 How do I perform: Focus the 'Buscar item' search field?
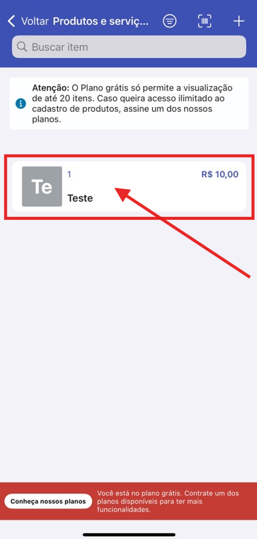tap(129, 47)
